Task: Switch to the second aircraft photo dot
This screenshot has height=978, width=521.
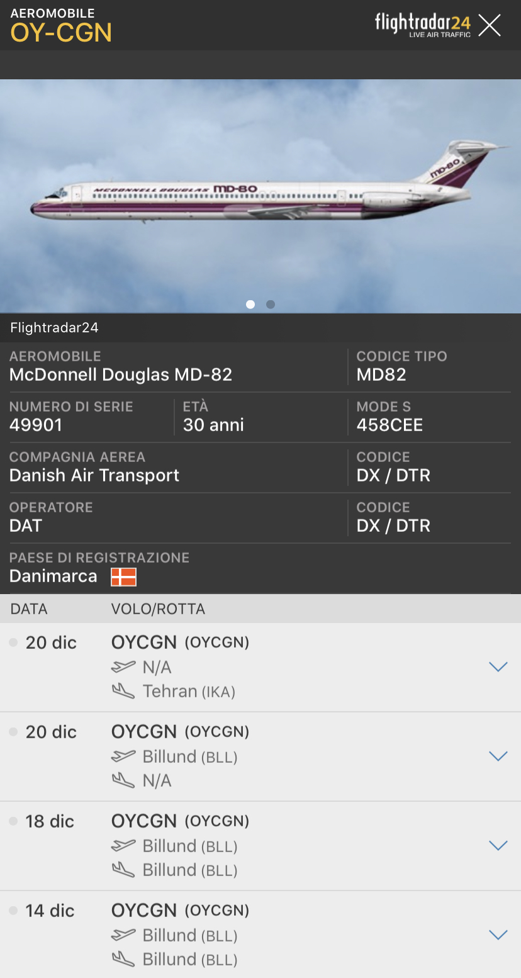Action: click(x=271, y=305)
